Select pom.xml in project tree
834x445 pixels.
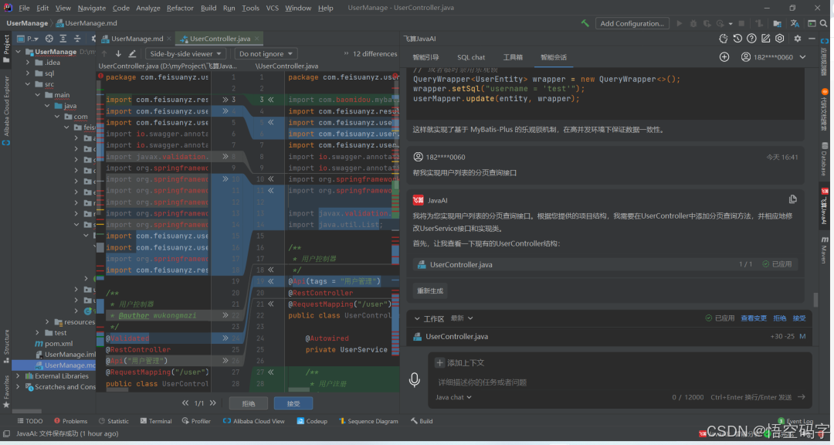(59, 343)
